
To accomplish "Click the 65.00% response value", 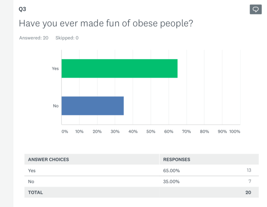I will (171, 170).
